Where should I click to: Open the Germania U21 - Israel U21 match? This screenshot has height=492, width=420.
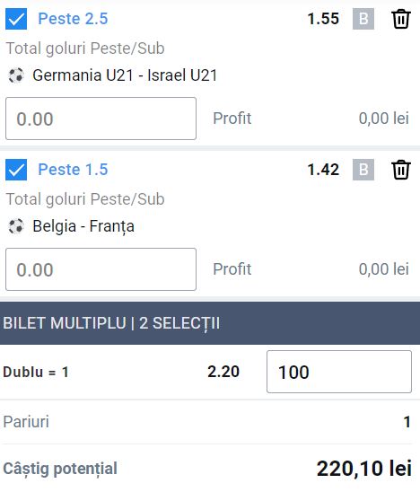125,75
